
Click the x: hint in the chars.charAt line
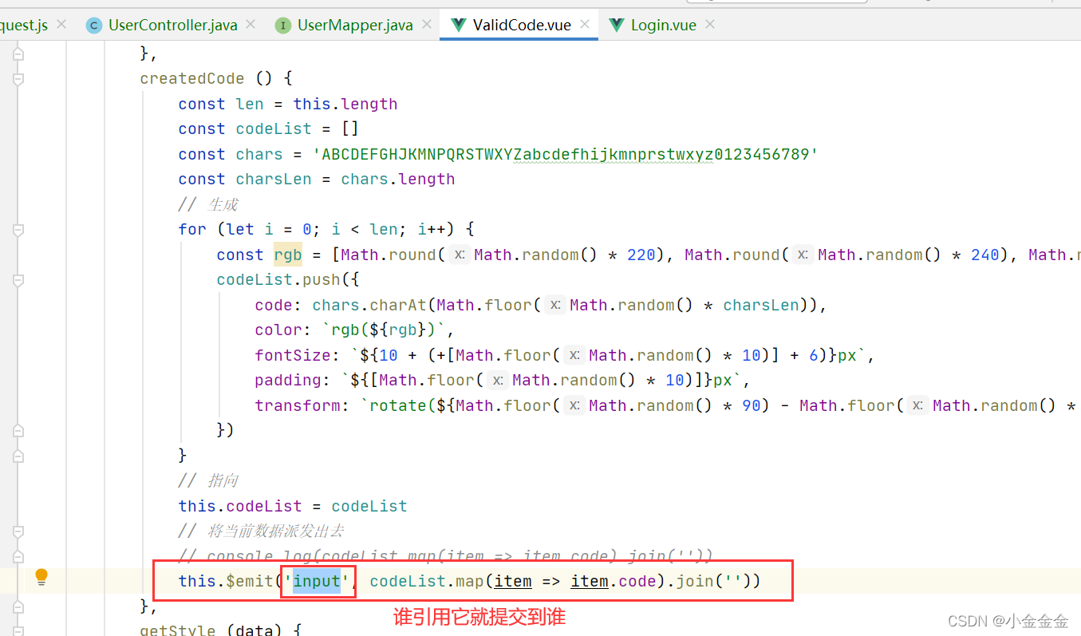point(556,305)
